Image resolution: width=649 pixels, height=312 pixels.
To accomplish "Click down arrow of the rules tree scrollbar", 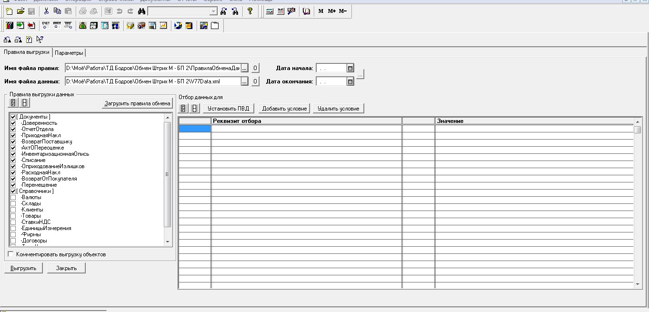I will click(x=167, y=242).
